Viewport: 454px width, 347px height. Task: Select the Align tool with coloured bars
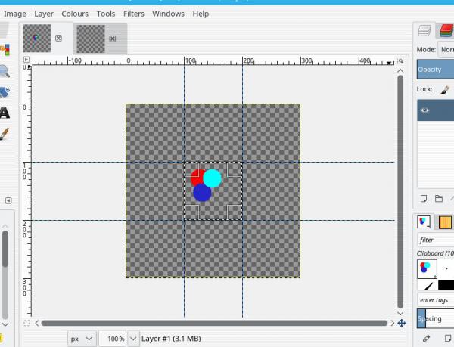coord(5,50)
